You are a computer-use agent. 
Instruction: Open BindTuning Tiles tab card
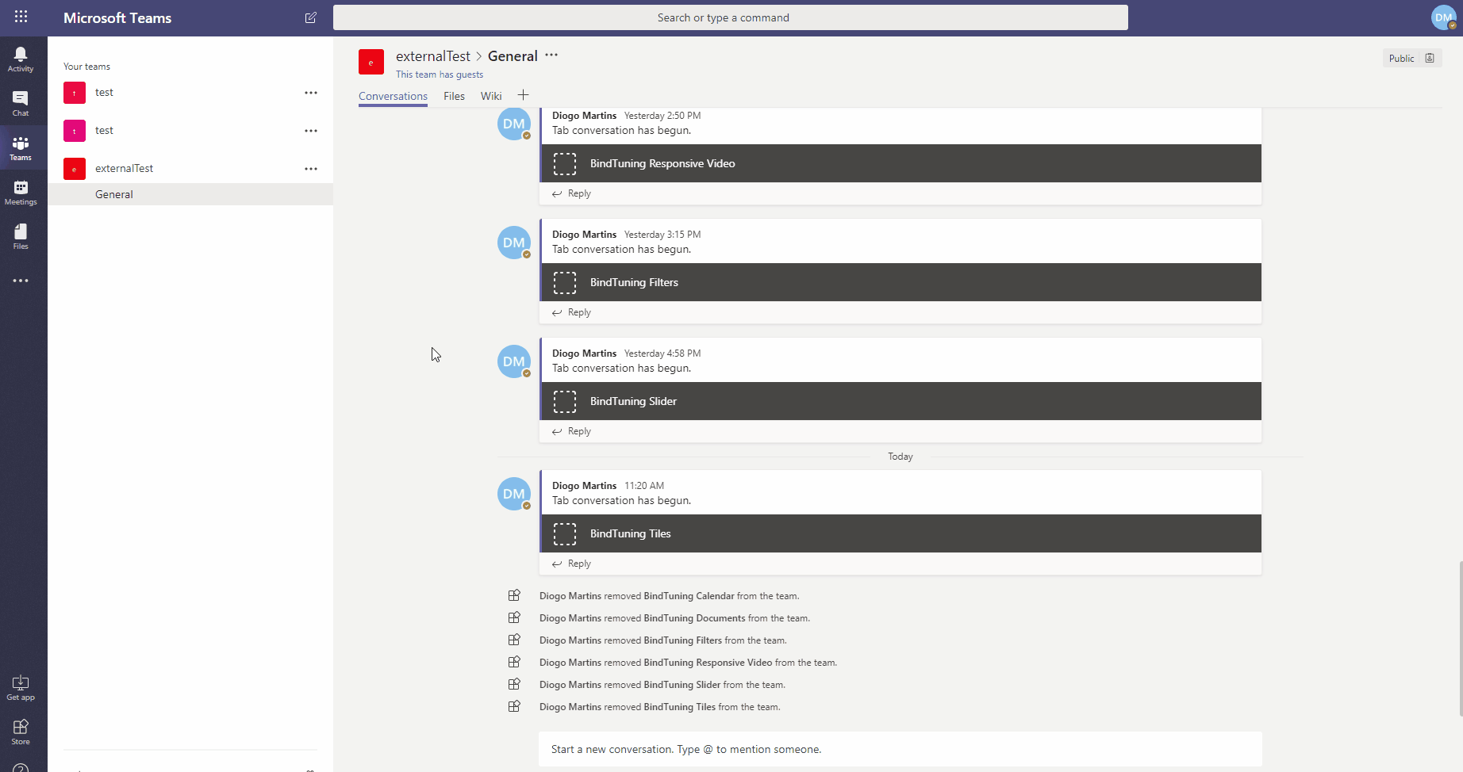[x=901, y=533]
